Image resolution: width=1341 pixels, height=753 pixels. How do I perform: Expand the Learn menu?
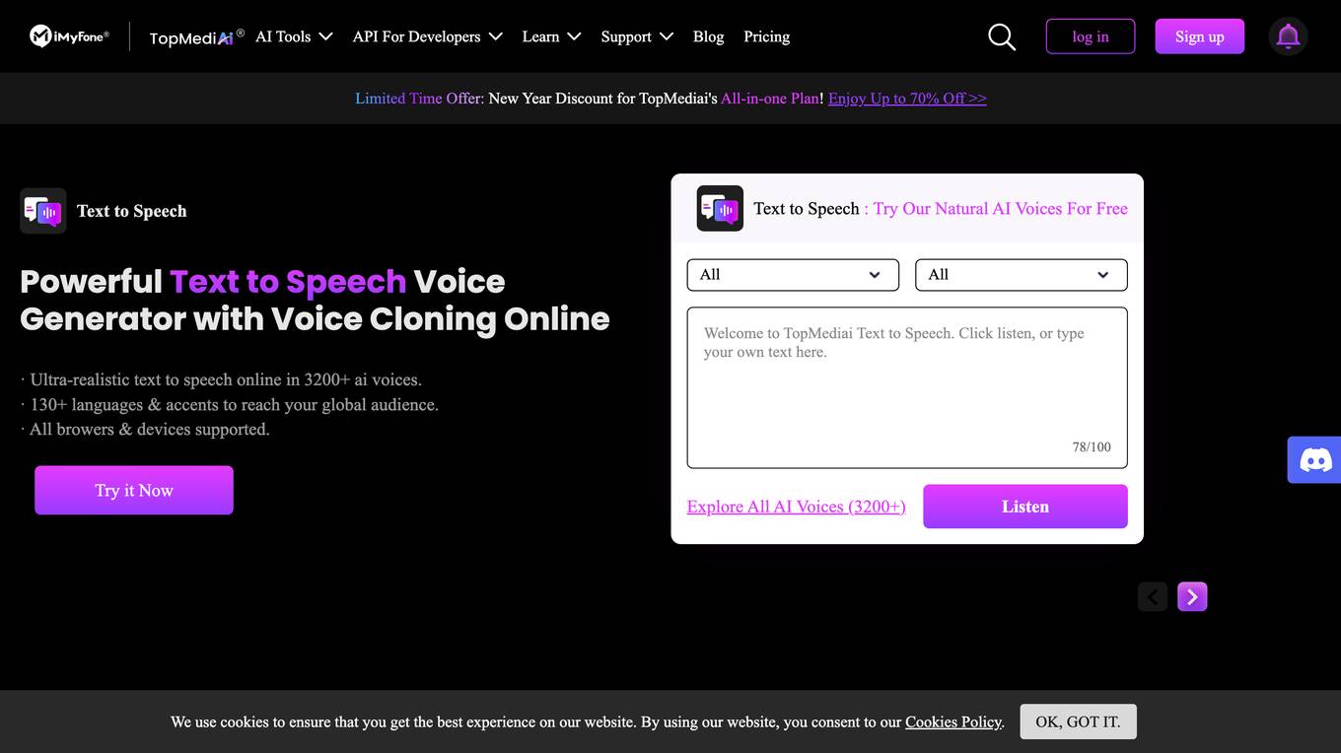(551, 36)
